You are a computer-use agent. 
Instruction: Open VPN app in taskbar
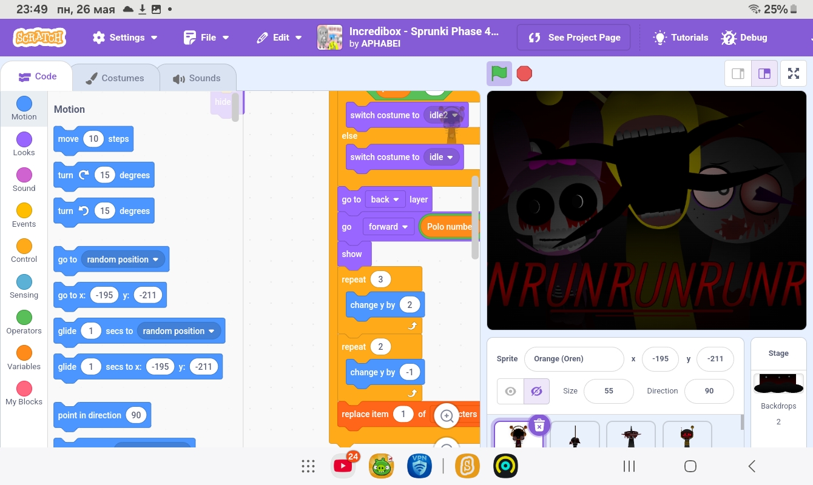tap(420, 466)
